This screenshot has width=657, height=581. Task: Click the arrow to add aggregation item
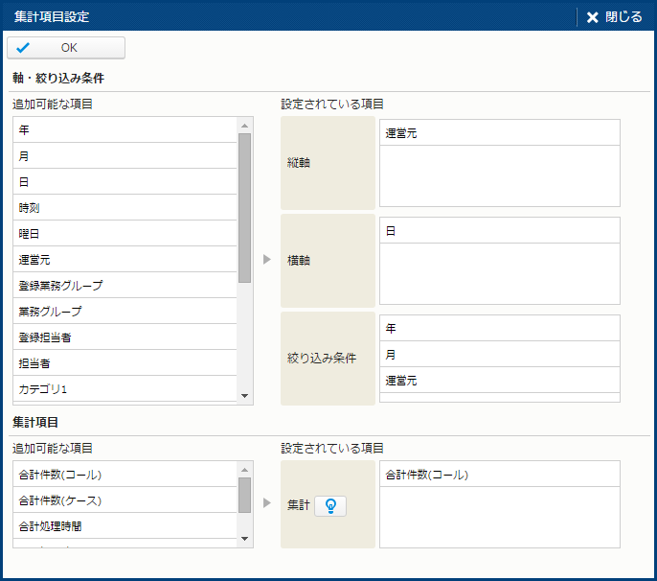click(267, 502)
